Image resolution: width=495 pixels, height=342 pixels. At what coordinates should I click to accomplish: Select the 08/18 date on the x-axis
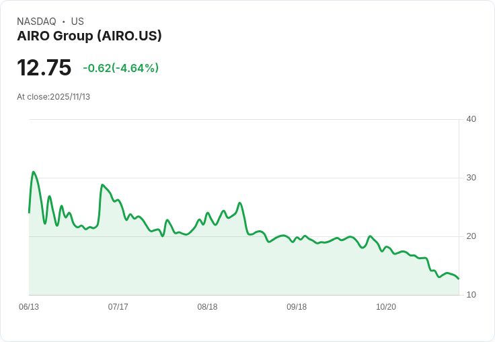pos(207,307)
